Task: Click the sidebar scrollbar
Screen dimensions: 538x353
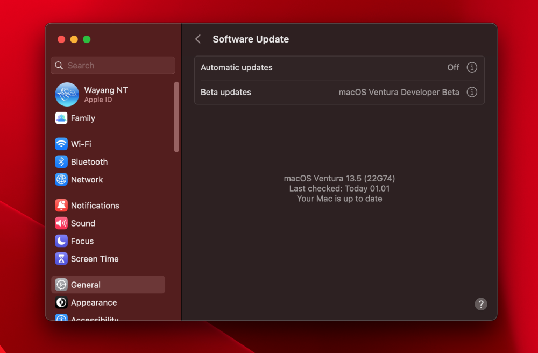Action: tap(176, 117)
